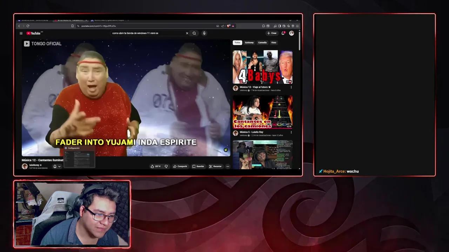Screen dimensions: 449x252
Task: Open the Brave Rewards triangle icon
Action: tap(233, 26)
